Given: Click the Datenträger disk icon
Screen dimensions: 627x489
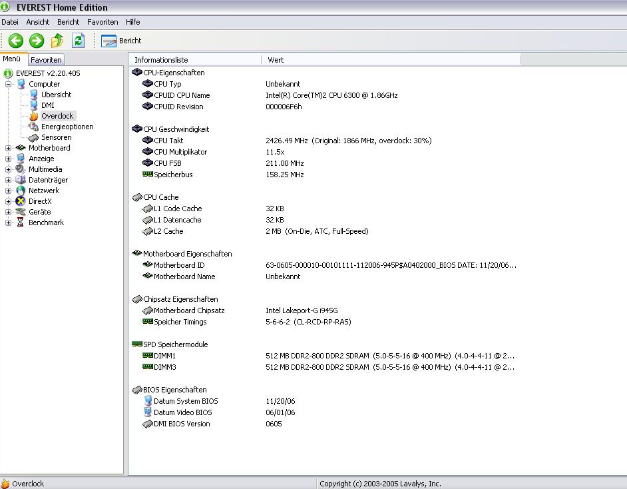Looking at the screenshot, I should [x=21, y=180].
